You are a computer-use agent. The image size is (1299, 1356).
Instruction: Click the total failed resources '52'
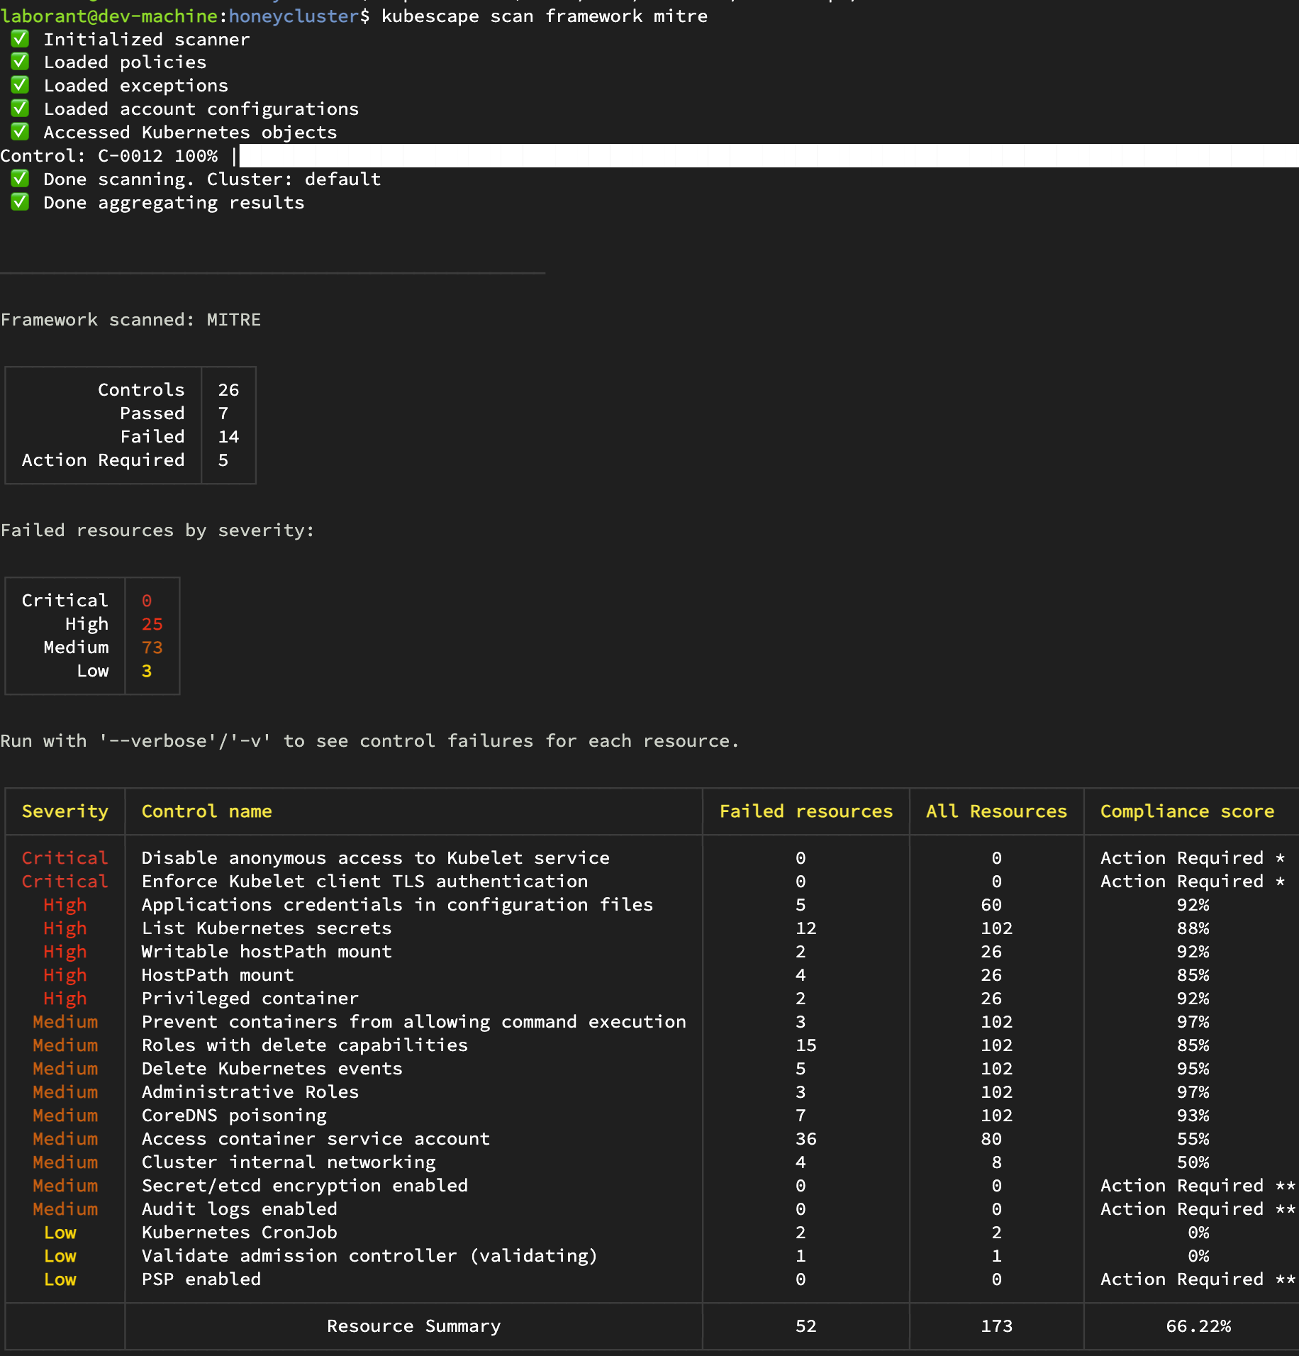point(806,1326)
